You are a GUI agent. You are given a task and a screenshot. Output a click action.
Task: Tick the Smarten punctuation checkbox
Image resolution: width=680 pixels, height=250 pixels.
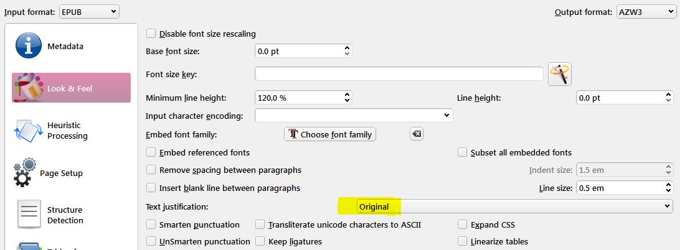pos(151,225)
